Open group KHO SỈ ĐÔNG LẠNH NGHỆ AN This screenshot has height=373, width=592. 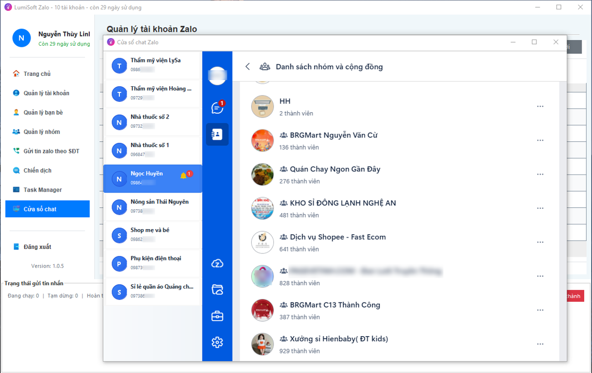tap(399, 209)
